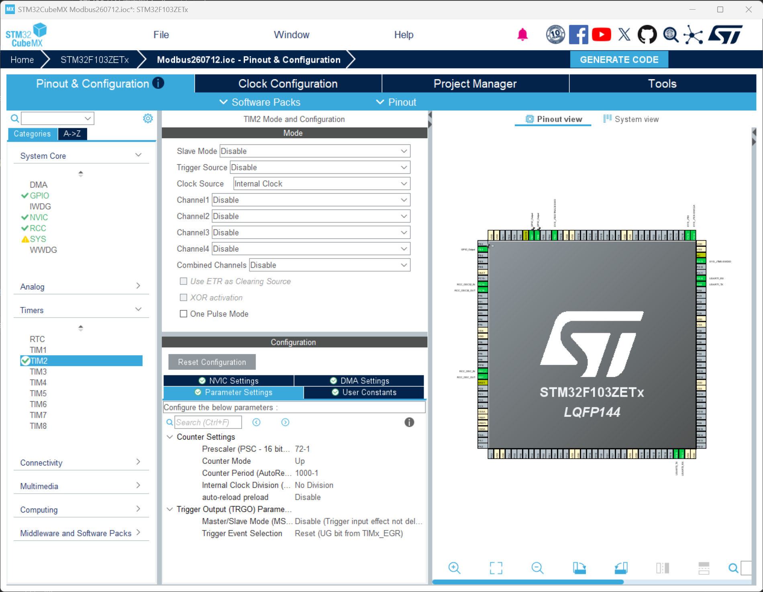Switch to the Tools tab
Viewport: 763px width, 592px height.
tap(663, 84)
